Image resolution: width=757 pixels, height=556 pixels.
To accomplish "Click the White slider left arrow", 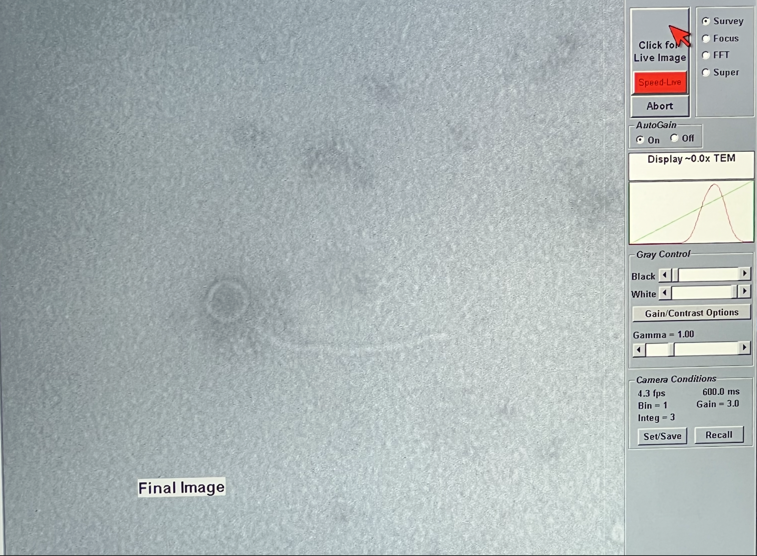I will tap(664, 292).
